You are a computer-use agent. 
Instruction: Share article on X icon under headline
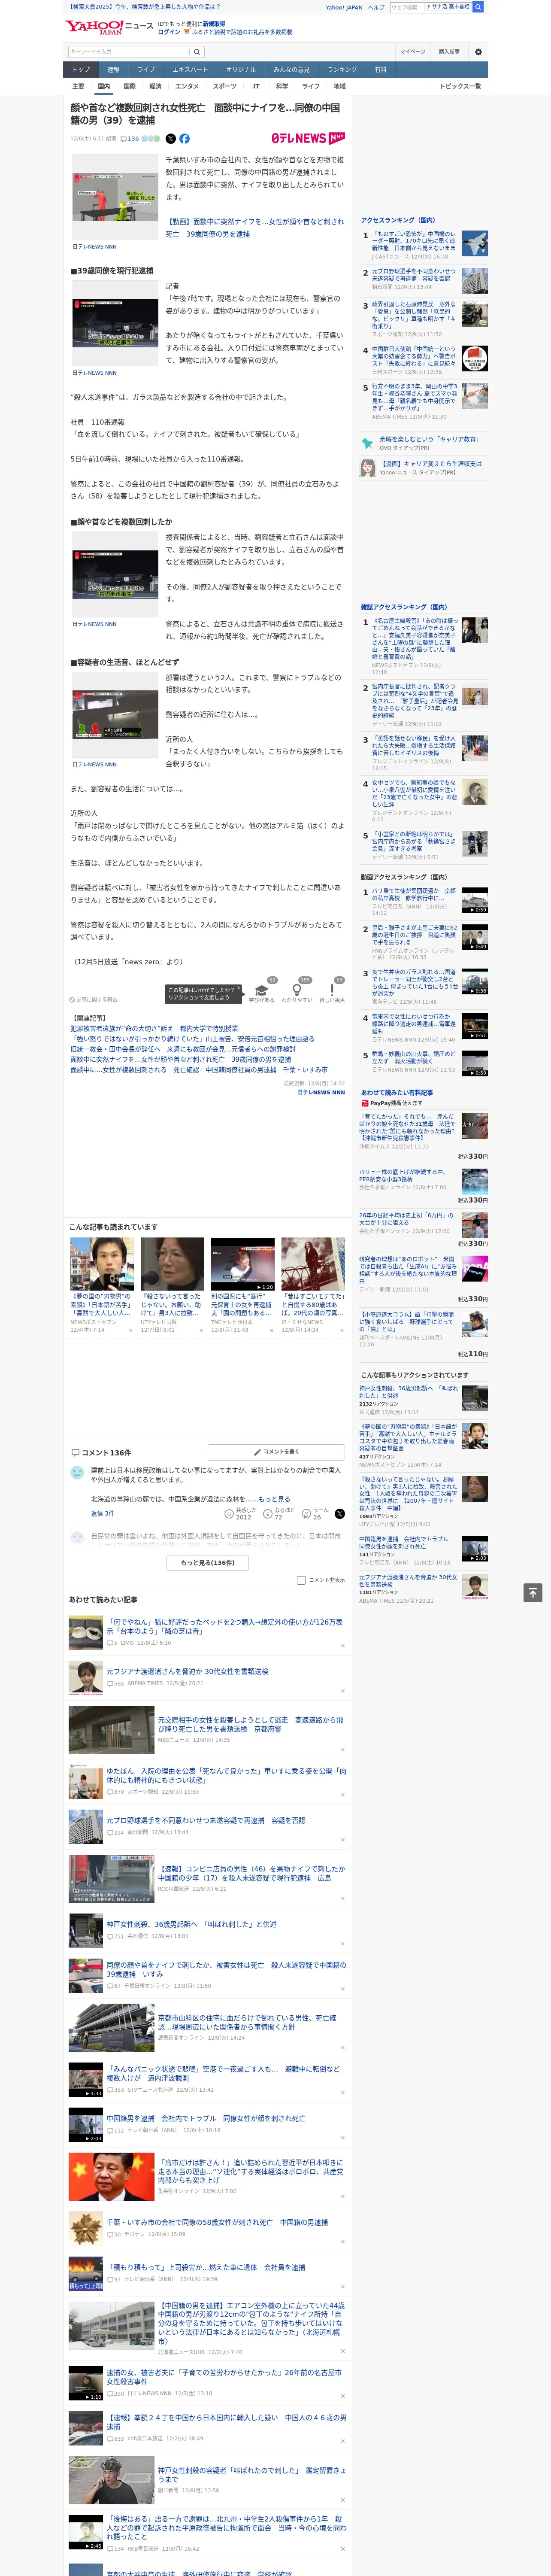click(170, 139)
